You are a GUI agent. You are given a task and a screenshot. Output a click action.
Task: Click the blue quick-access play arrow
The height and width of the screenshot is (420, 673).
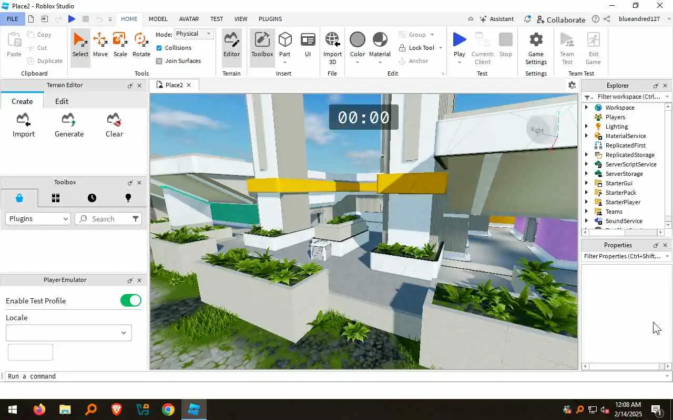[72, 19]
